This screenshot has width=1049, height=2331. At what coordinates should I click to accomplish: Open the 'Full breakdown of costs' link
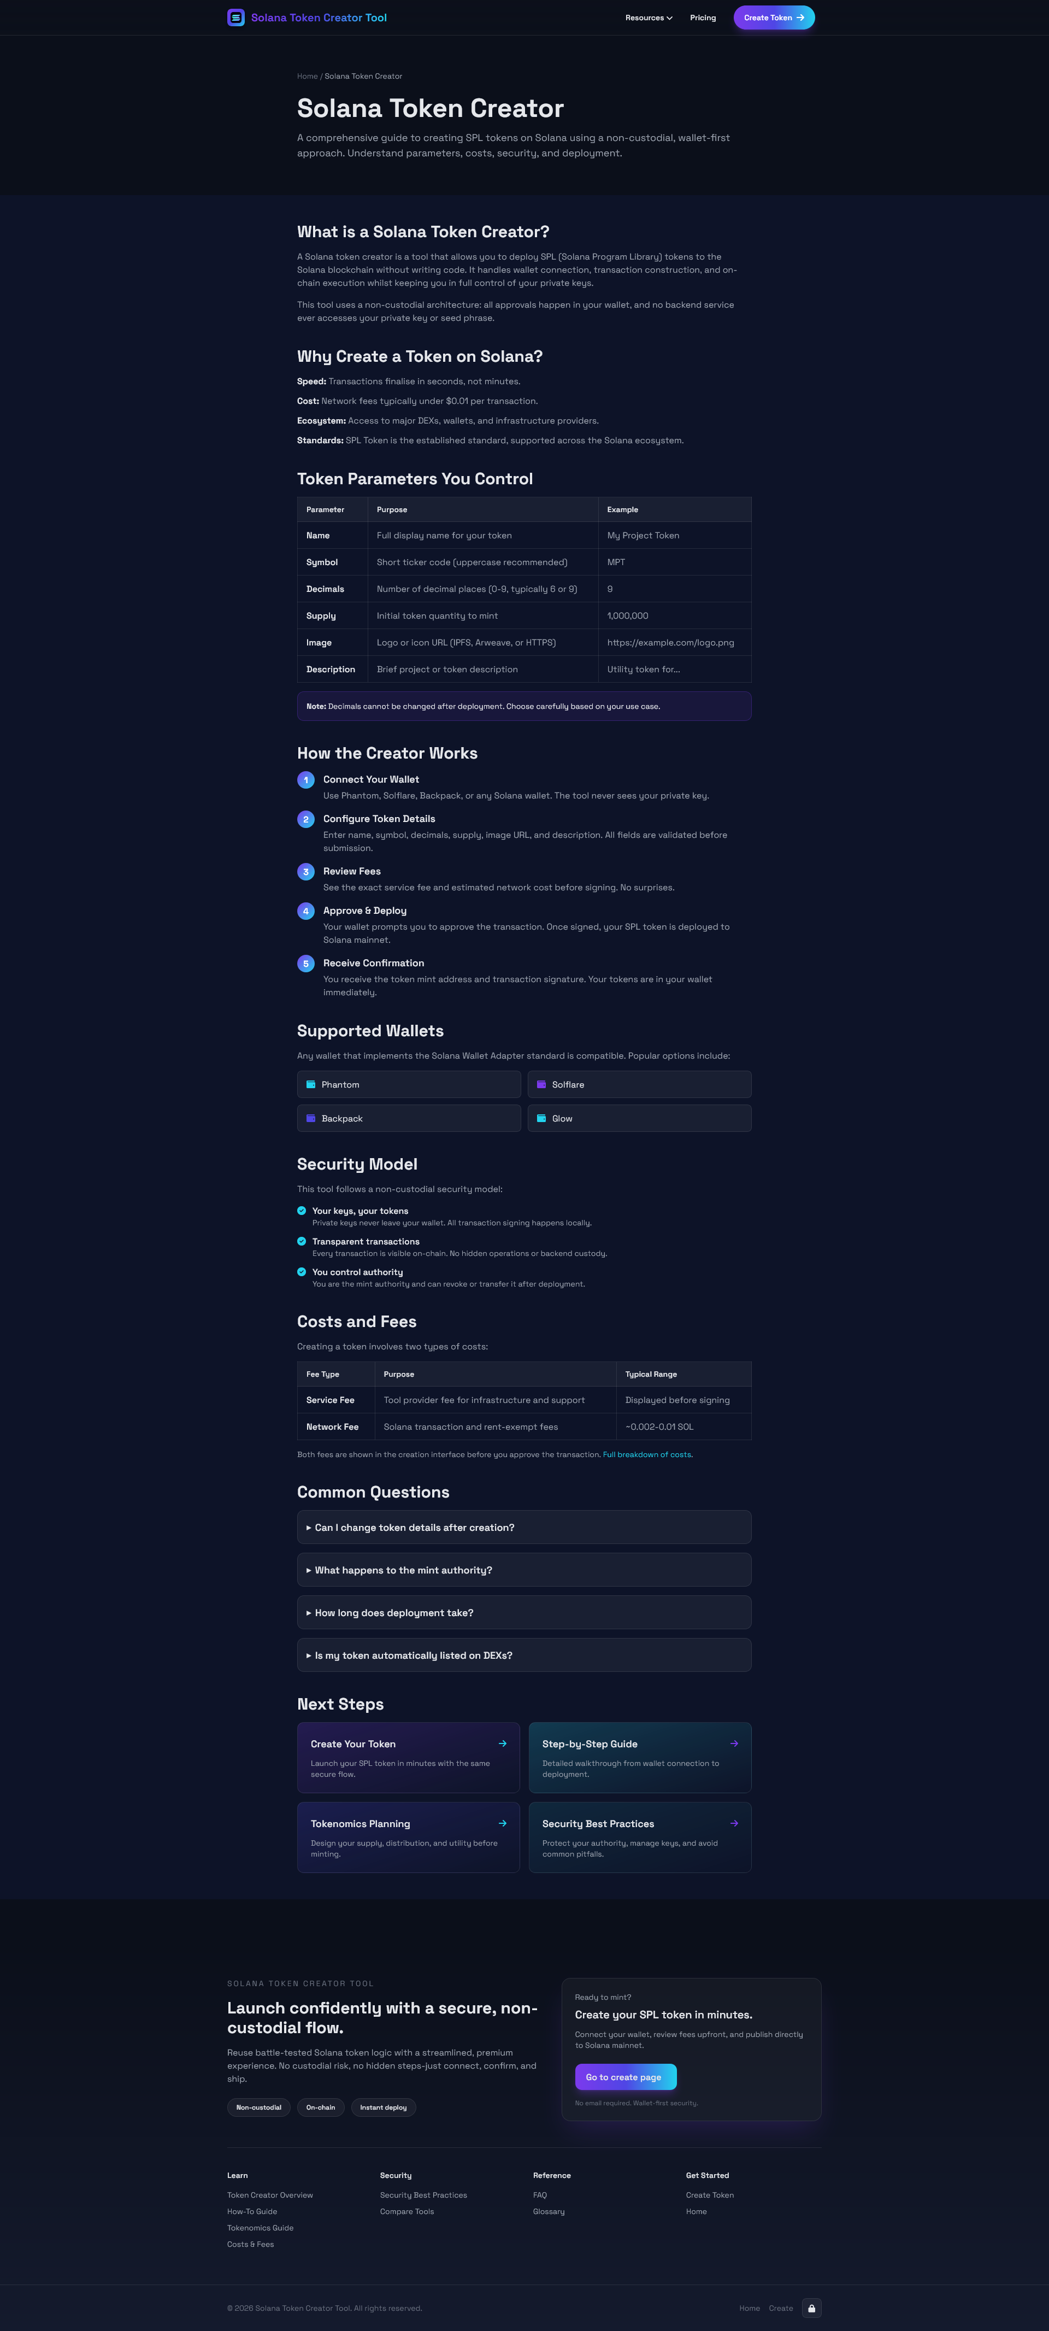coord(646,1454)
